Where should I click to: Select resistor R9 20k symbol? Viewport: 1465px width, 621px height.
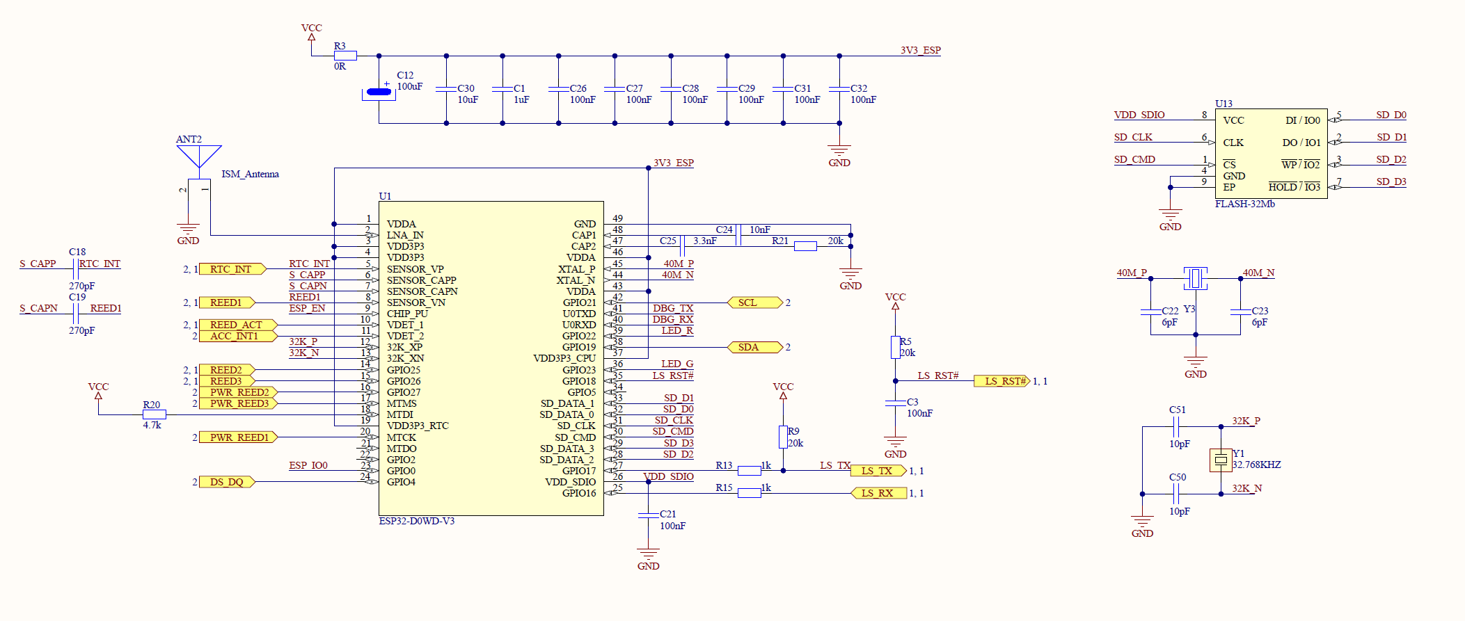click(x=783, y=437)
